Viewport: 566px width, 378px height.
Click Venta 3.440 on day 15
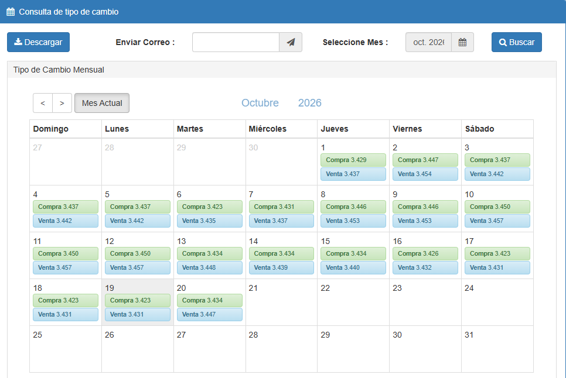coord(353,268)
